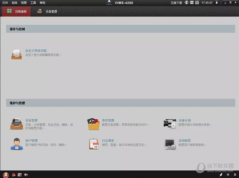Open 自定义常用功能 tray icon
239x178 pixels.
click(17, 54)
